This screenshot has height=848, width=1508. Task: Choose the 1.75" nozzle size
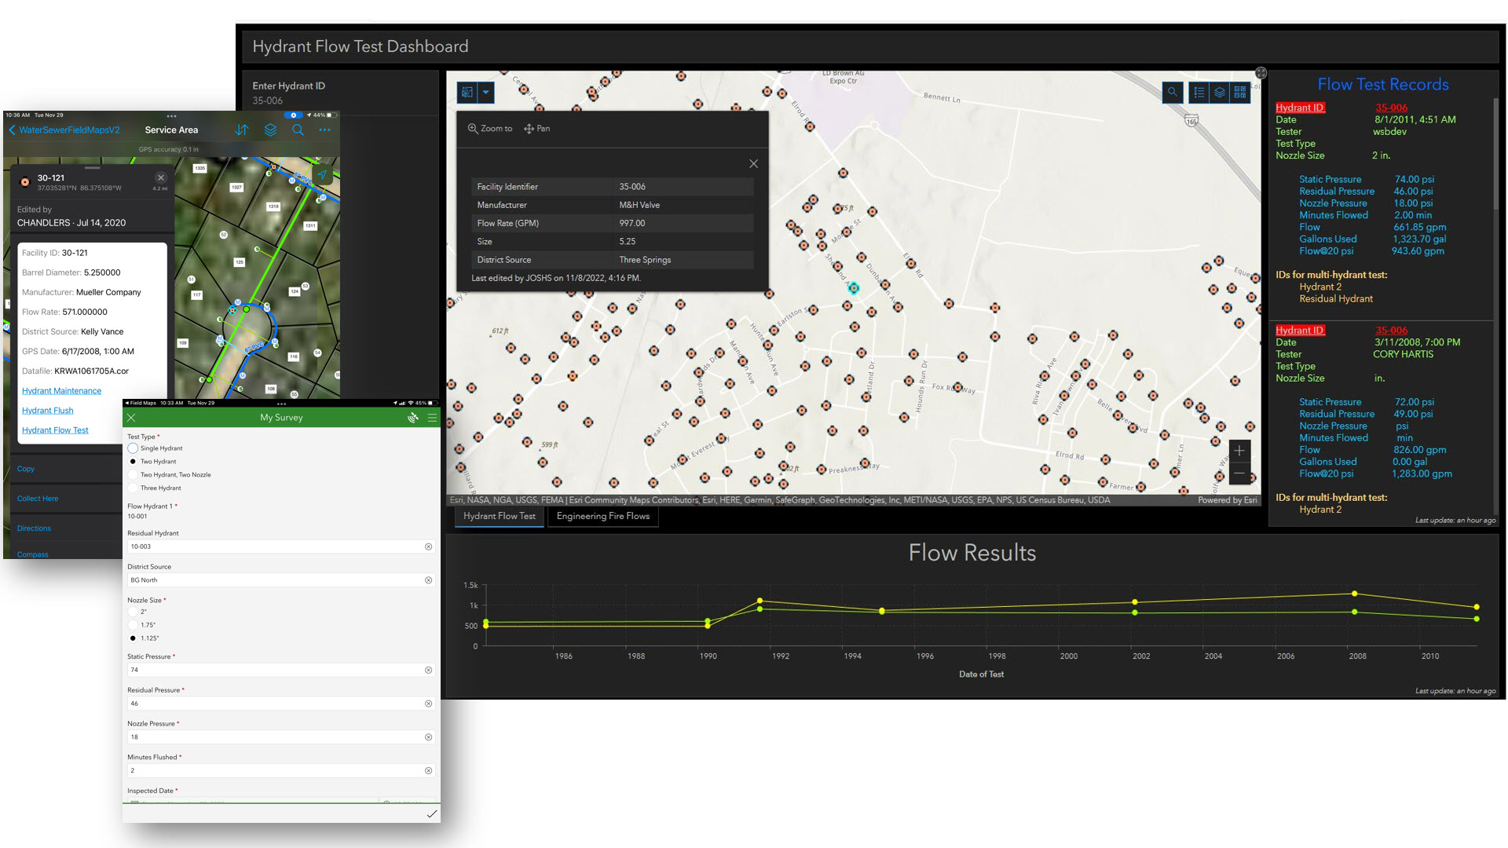point(133,625)
